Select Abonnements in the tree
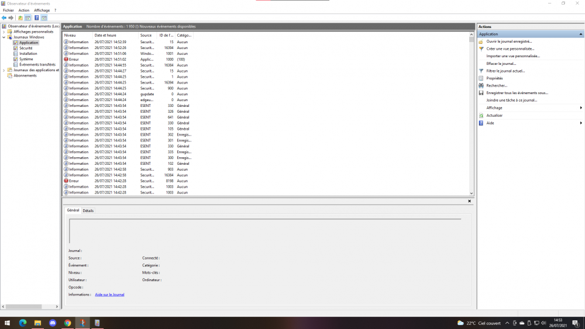Viewport: 585px width, 329px height. 25,75
